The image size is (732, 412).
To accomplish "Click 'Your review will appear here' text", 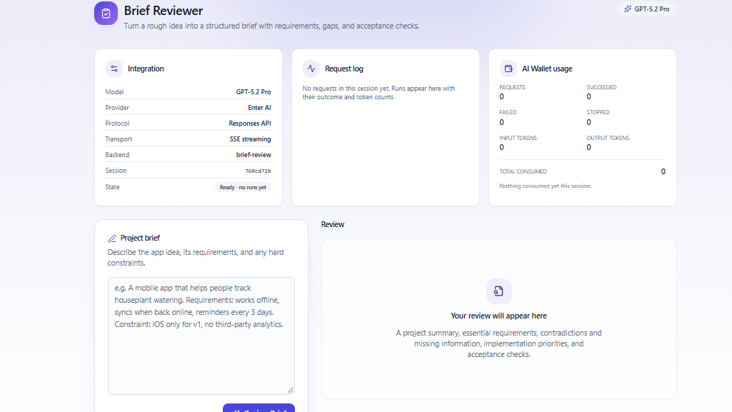I will click(x=498, y=316).
